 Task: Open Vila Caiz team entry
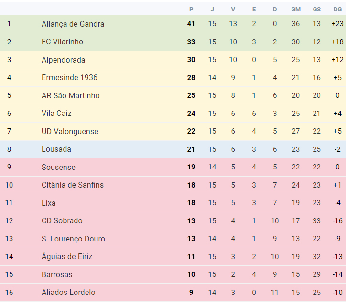(x=56, y=114)
